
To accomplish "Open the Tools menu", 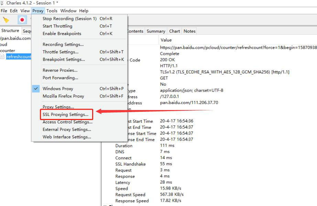I will point(52,11).
